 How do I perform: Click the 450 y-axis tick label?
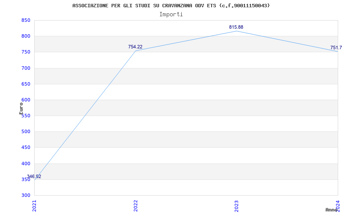pos(26,148)
